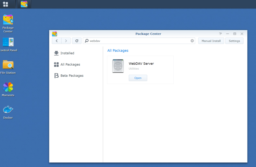This screenshot has height=167, width=256.
Task: Select All Packages in the sidebar
Action: tap(67, 64)
